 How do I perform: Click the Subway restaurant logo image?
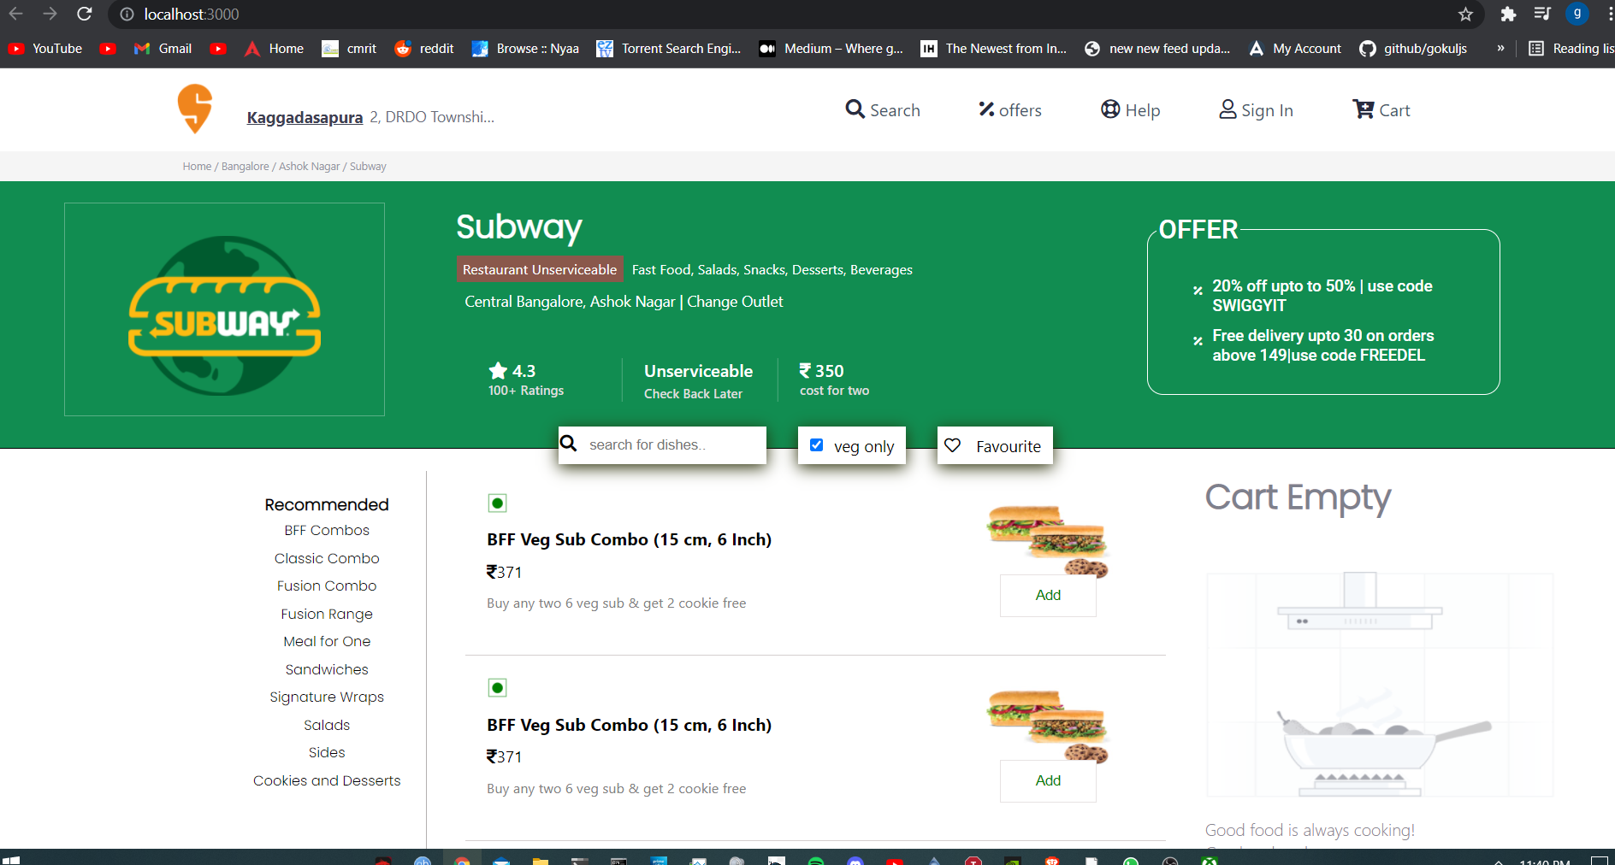[x=224, y=309]
